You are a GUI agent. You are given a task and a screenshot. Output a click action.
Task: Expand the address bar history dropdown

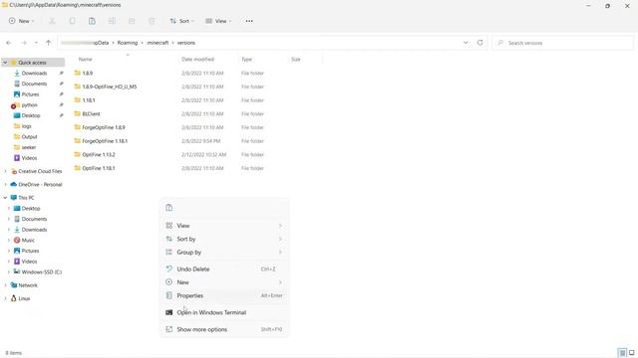click(x=466, y=43)
